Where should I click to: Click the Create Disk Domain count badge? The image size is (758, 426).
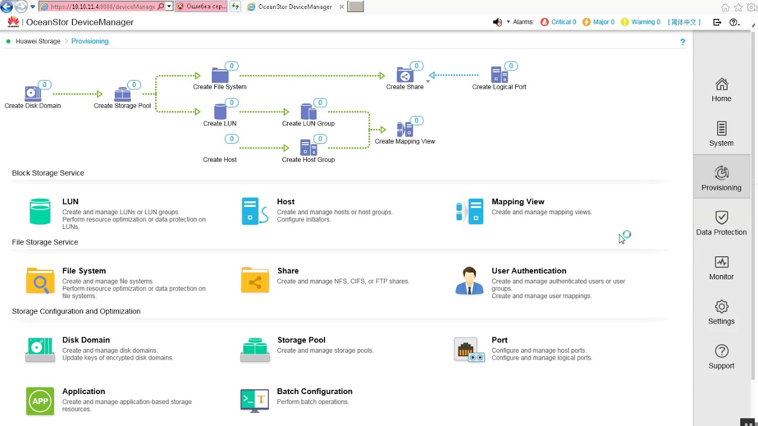(44, 85)
